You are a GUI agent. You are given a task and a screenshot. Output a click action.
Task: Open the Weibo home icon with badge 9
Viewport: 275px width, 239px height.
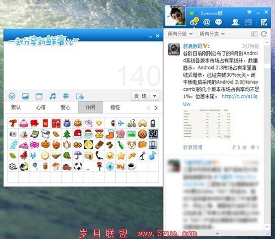pos(194,22)
